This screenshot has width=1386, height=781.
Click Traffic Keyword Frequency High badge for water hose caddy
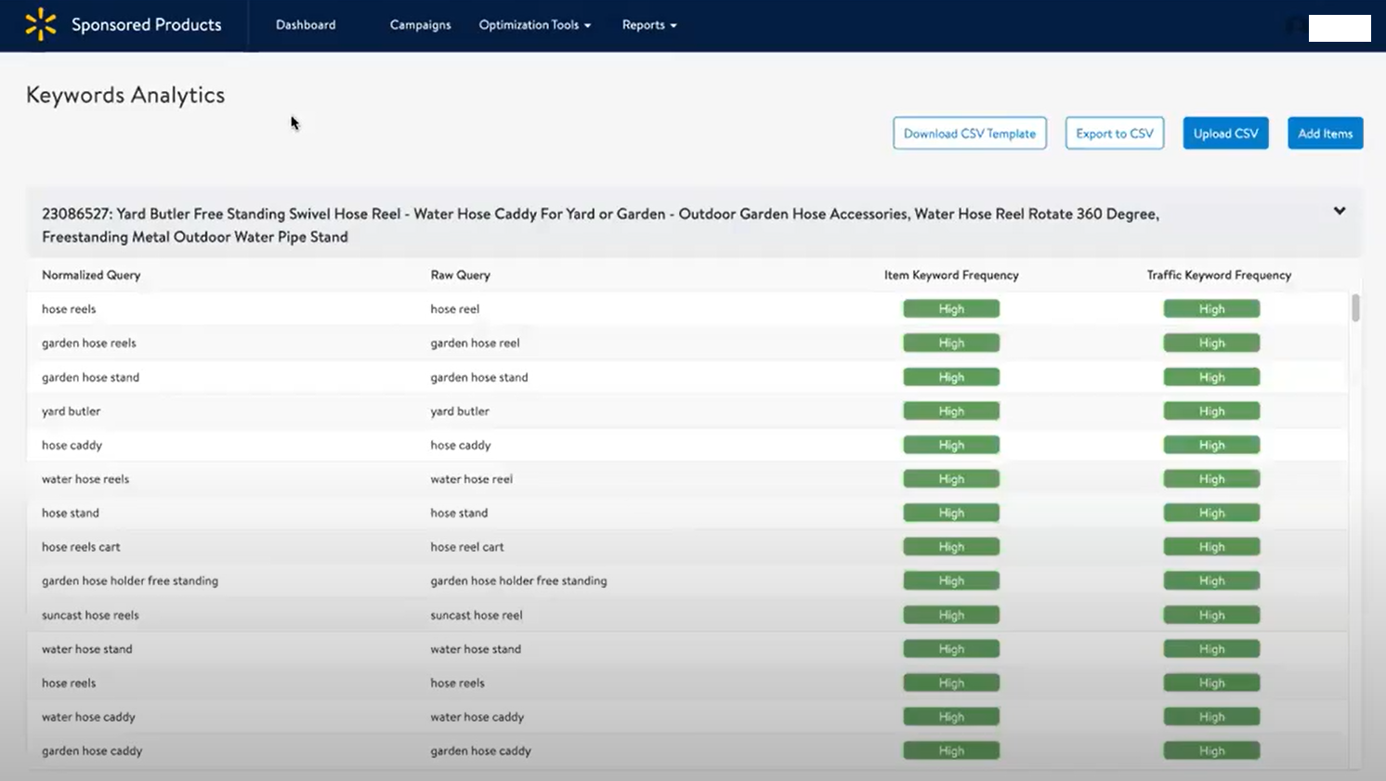[x=1211, y=717]
